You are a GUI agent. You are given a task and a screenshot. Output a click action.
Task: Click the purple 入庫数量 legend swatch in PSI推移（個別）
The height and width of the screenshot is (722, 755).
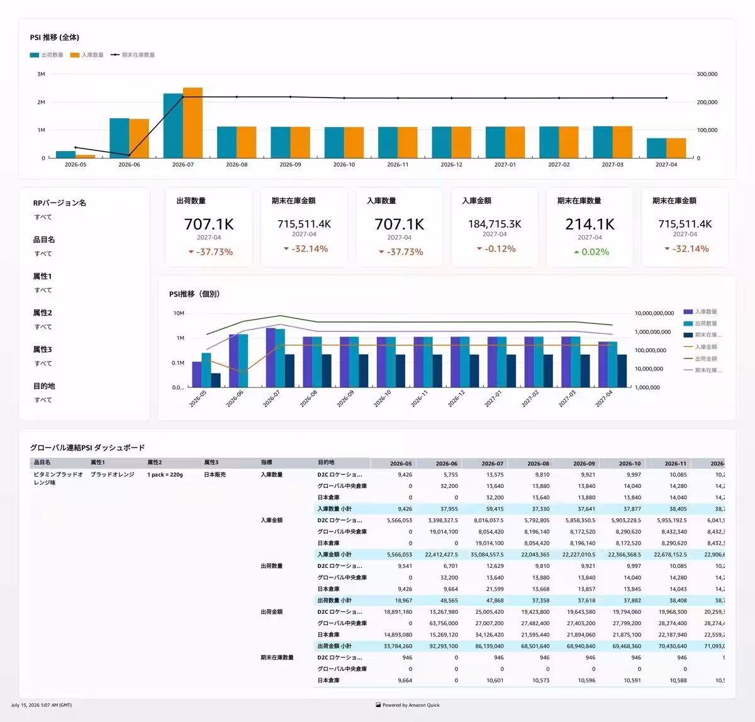click(x=688, y=312)
